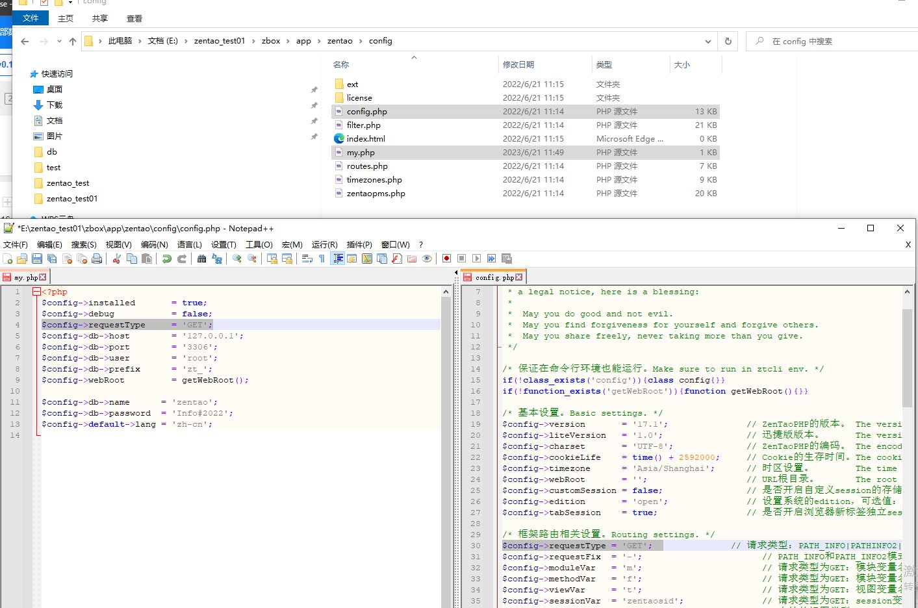Click the config.php editor vertical scrollbar
The height and width of the screenshot is (608, 918).
907,357
